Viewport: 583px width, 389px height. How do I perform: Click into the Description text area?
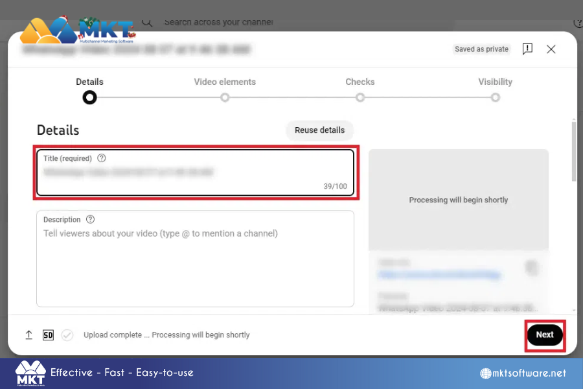tap(195, 259)
